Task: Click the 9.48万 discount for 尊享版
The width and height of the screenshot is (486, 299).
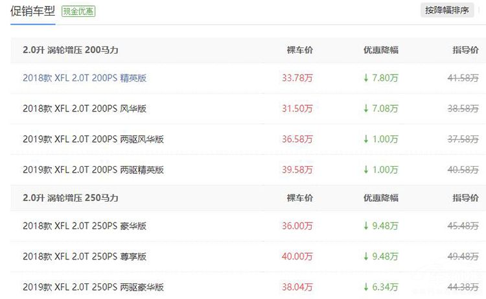Action: pyautogui.click(x=381, y=256)
